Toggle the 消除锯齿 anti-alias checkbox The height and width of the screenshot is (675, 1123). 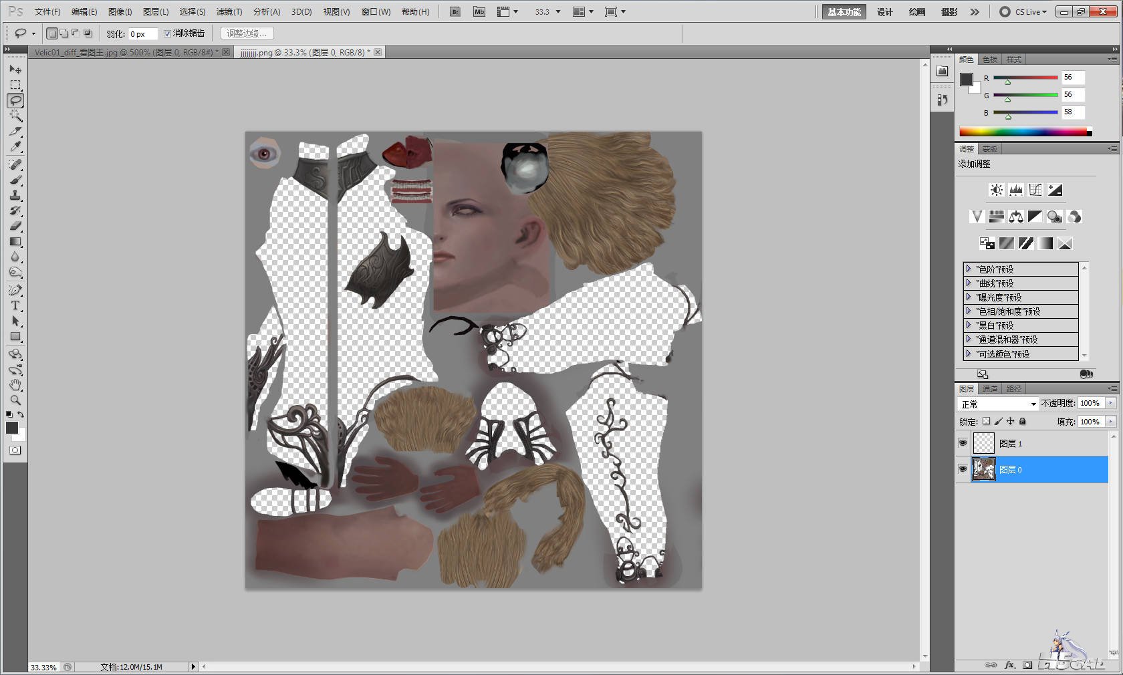(x=167, y=33)
